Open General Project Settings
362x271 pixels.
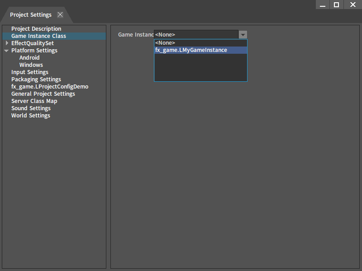(x=43, y=94)
